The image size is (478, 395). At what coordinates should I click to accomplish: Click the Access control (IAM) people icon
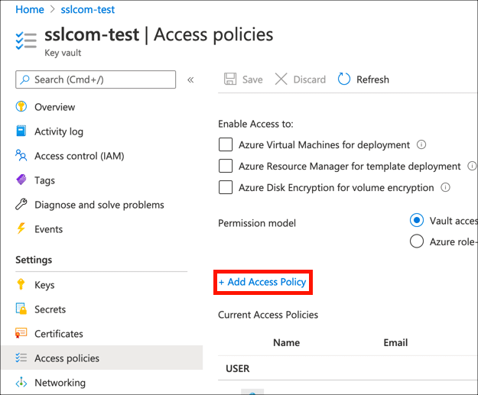point(21,156)
